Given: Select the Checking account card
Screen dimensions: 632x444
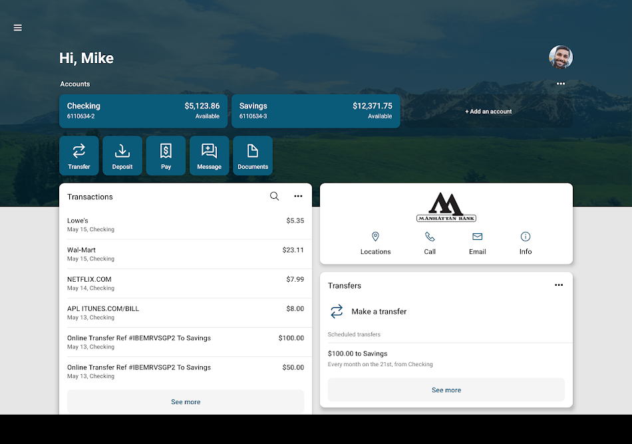Looking at the screenshot, I should click(143, 110).
